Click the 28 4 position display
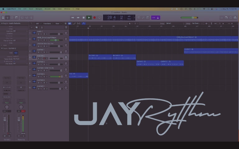Image resolution: width=239 pixels, height=149 pixels. (112, 17)
